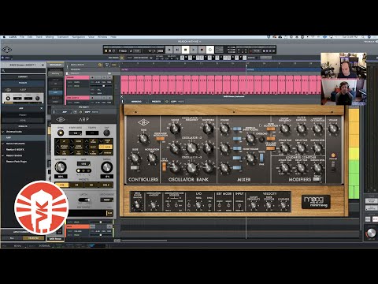Image resolution: width=378 pixels, height=284 pixels.
Task: Expand the Native Instruments vendor list
Action: (3, 144)
